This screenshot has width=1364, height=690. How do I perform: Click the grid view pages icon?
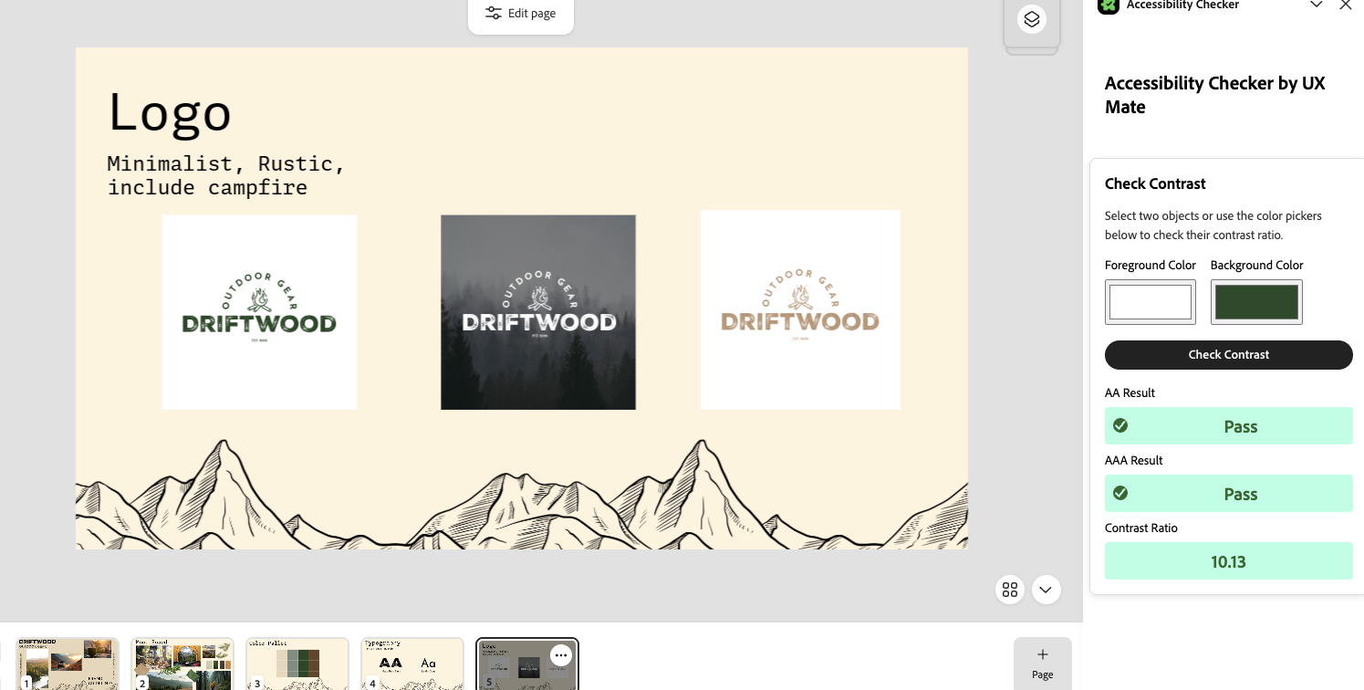[x=1009, y=590]
